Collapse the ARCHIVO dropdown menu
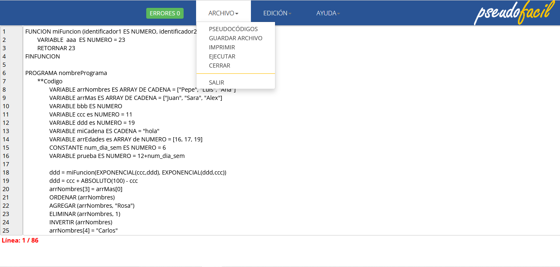The height and width of the screenshot is (267, 560). click(223, 13)
